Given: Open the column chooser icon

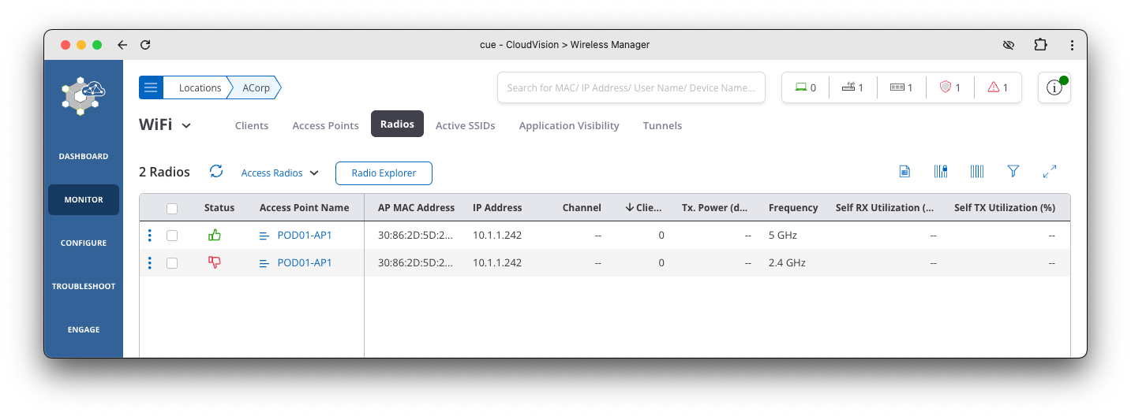Looking at the screenshot, I should coord(977,171).
